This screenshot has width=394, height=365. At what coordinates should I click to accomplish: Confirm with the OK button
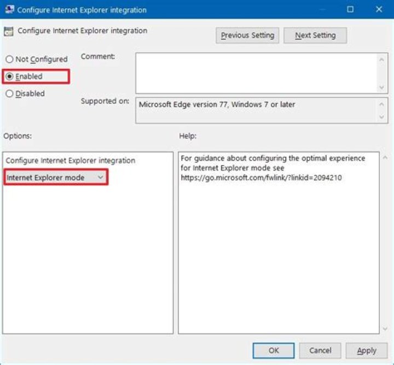274,350
